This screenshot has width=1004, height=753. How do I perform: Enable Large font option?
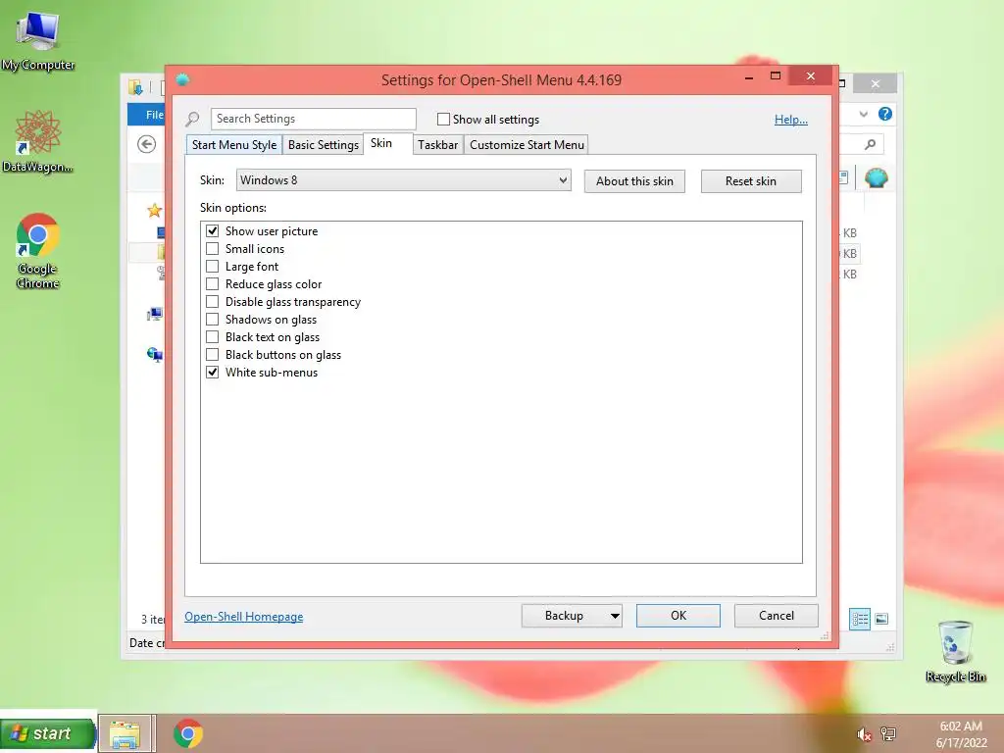point(212,266)
